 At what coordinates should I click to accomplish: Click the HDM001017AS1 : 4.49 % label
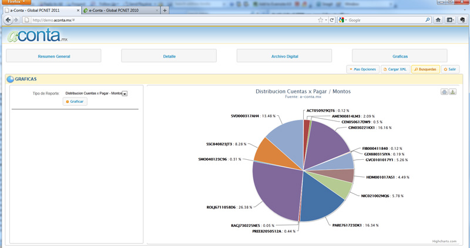point(388,177)
